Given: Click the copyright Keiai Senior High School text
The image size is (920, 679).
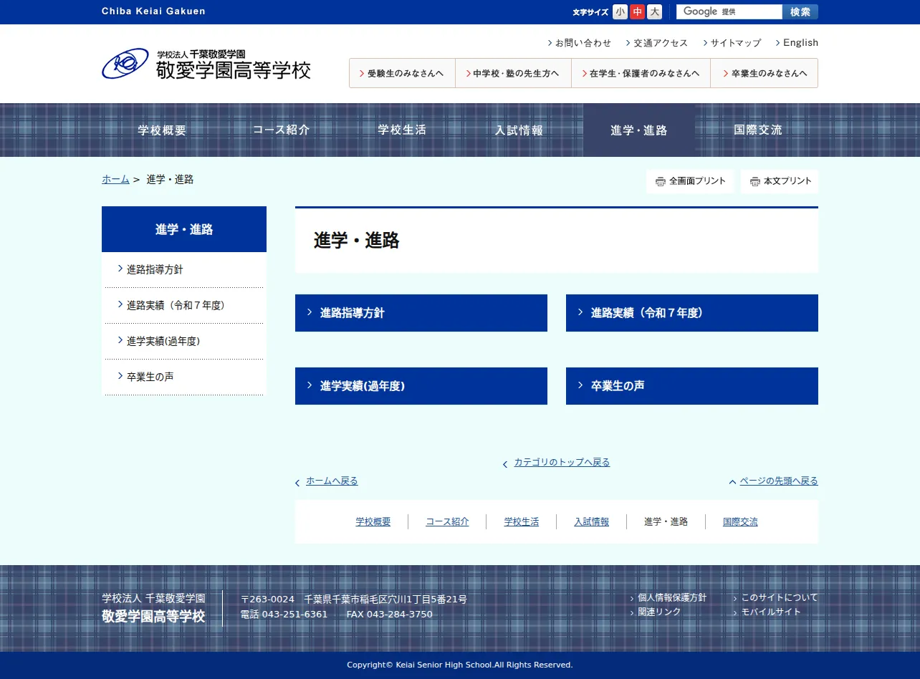Looking at the screenshot, I should click(x=460, y=665).
